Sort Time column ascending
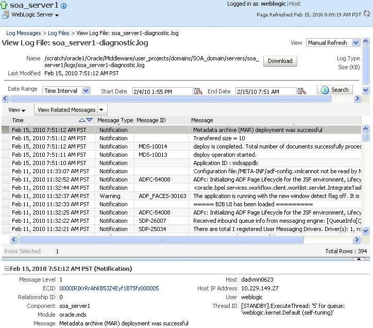The image size is (373, 328). (x=82, y=120)
